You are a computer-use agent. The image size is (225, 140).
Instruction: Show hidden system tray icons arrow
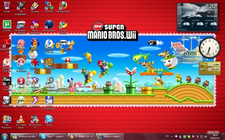pos(172,136)
